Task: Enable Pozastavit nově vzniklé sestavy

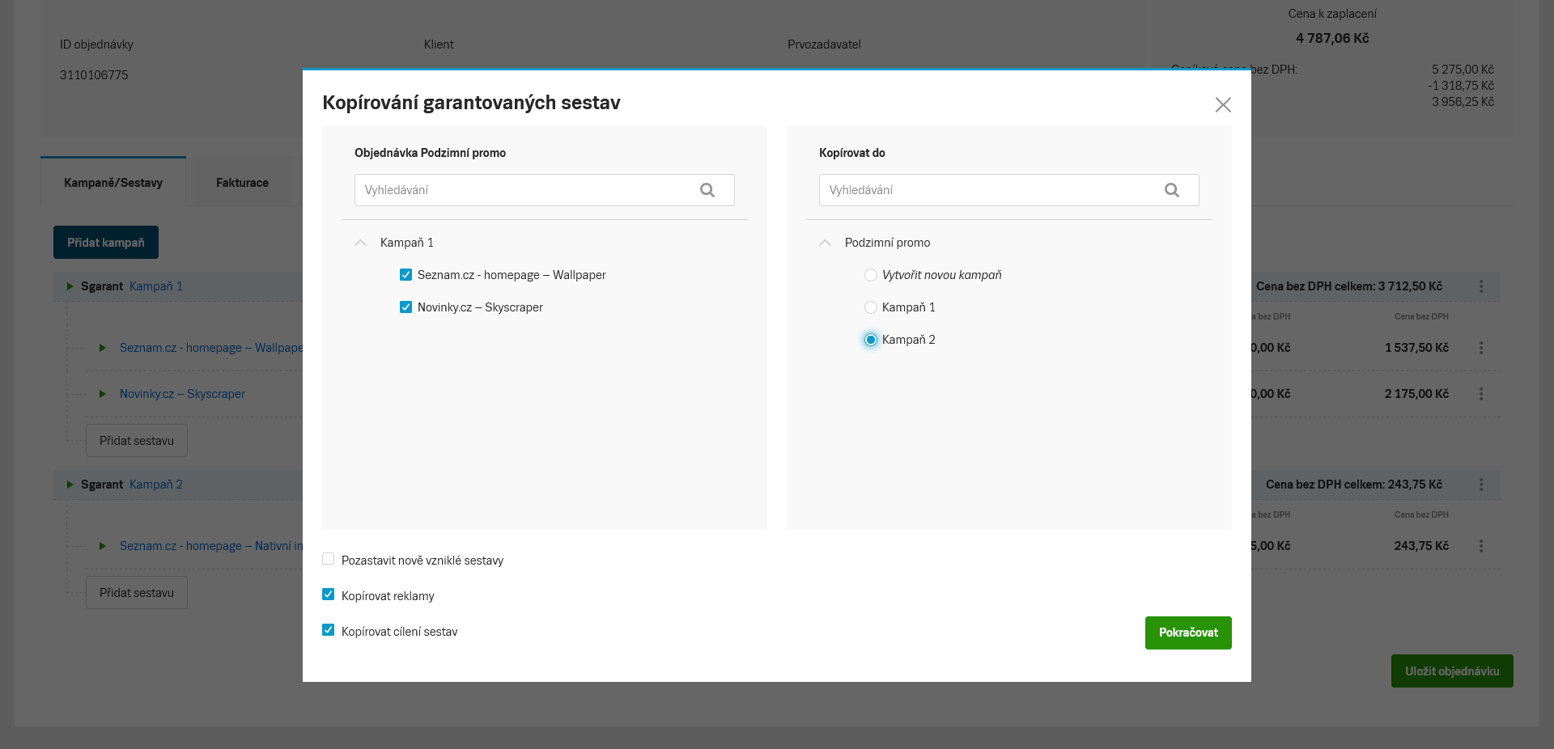Action: 329,559
